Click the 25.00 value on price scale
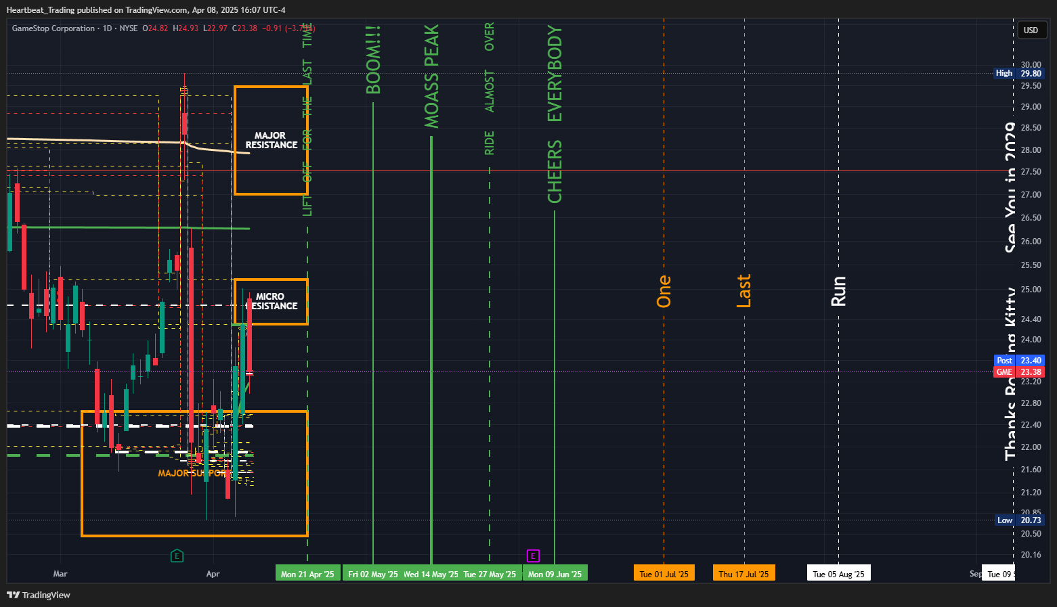Image resolution: width=1057 pixels, height=607 pixels. [x=1031, y=290]
